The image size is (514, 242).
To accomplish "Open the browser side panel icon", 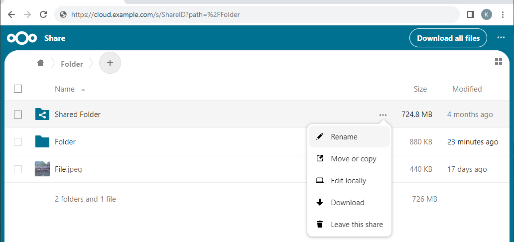I will point(470,14).
